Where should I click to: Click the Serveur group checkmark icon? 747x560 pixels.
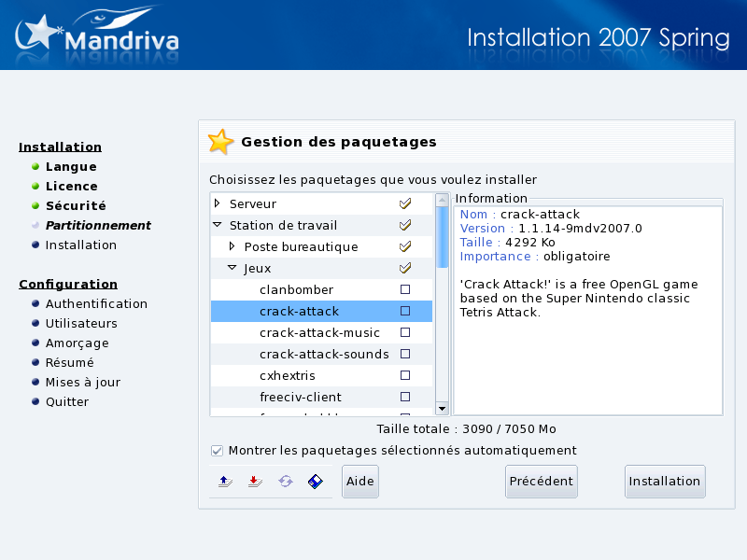pyautogui.click(x=405, y=203)
